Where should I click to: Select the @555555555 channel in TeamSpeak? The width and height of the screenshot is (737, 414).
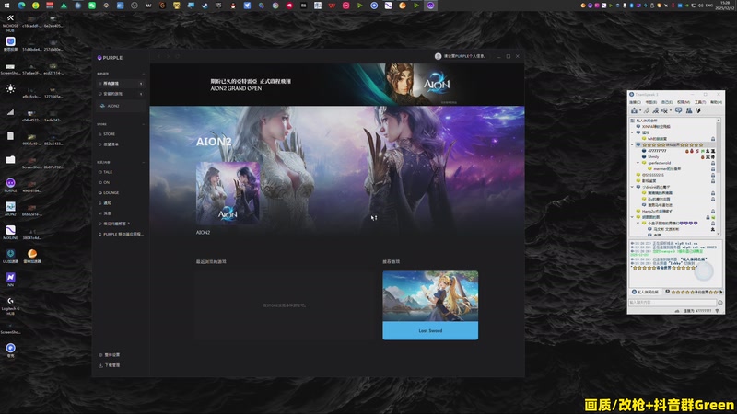click(653, 175)
